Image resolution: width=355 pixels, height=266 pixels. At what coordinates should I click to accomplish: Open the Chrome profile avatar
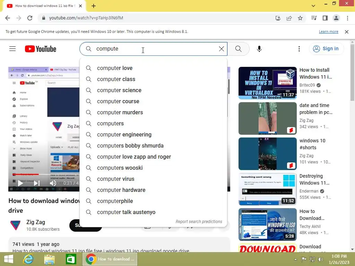pyautogui.click(x=336, y=18)
